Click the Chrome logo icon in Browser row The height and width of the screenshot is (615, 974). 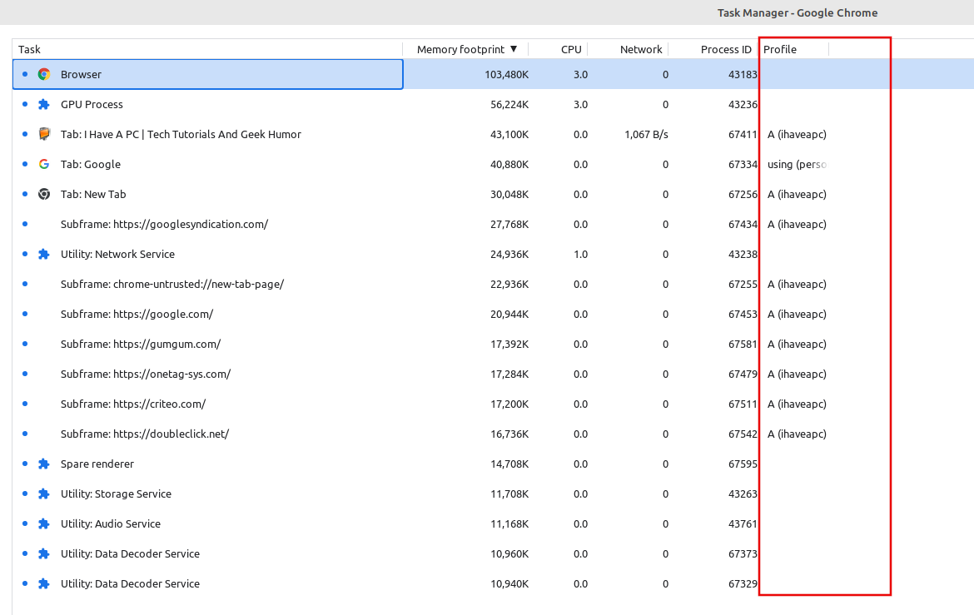point(44,75)
